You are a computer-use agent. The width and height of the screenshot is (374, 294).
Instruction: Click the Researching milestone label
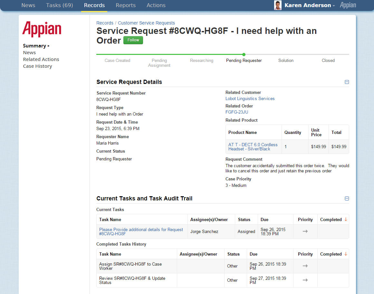202,60
